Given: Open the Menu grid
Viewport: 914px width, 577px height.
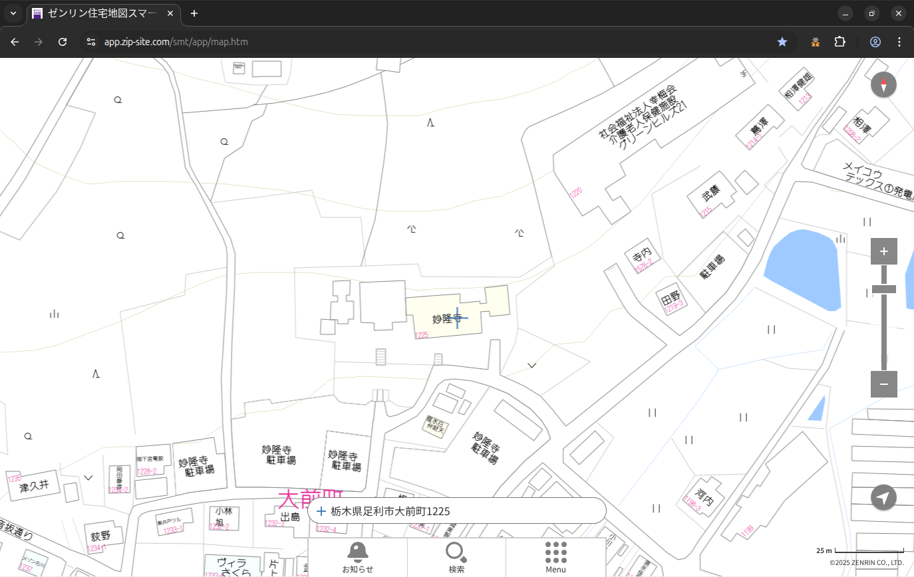Looking at the screenshot, I should click(555, 557).
